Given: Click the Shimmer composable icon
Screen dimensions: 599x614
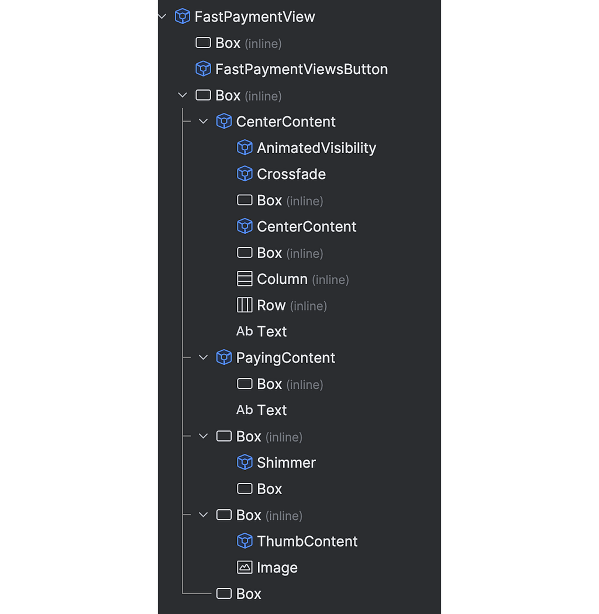Looking at the screenshot, I should tap(245, 463).
